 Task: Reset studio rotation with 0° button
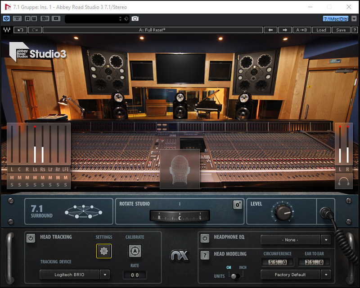pos(238,205)
